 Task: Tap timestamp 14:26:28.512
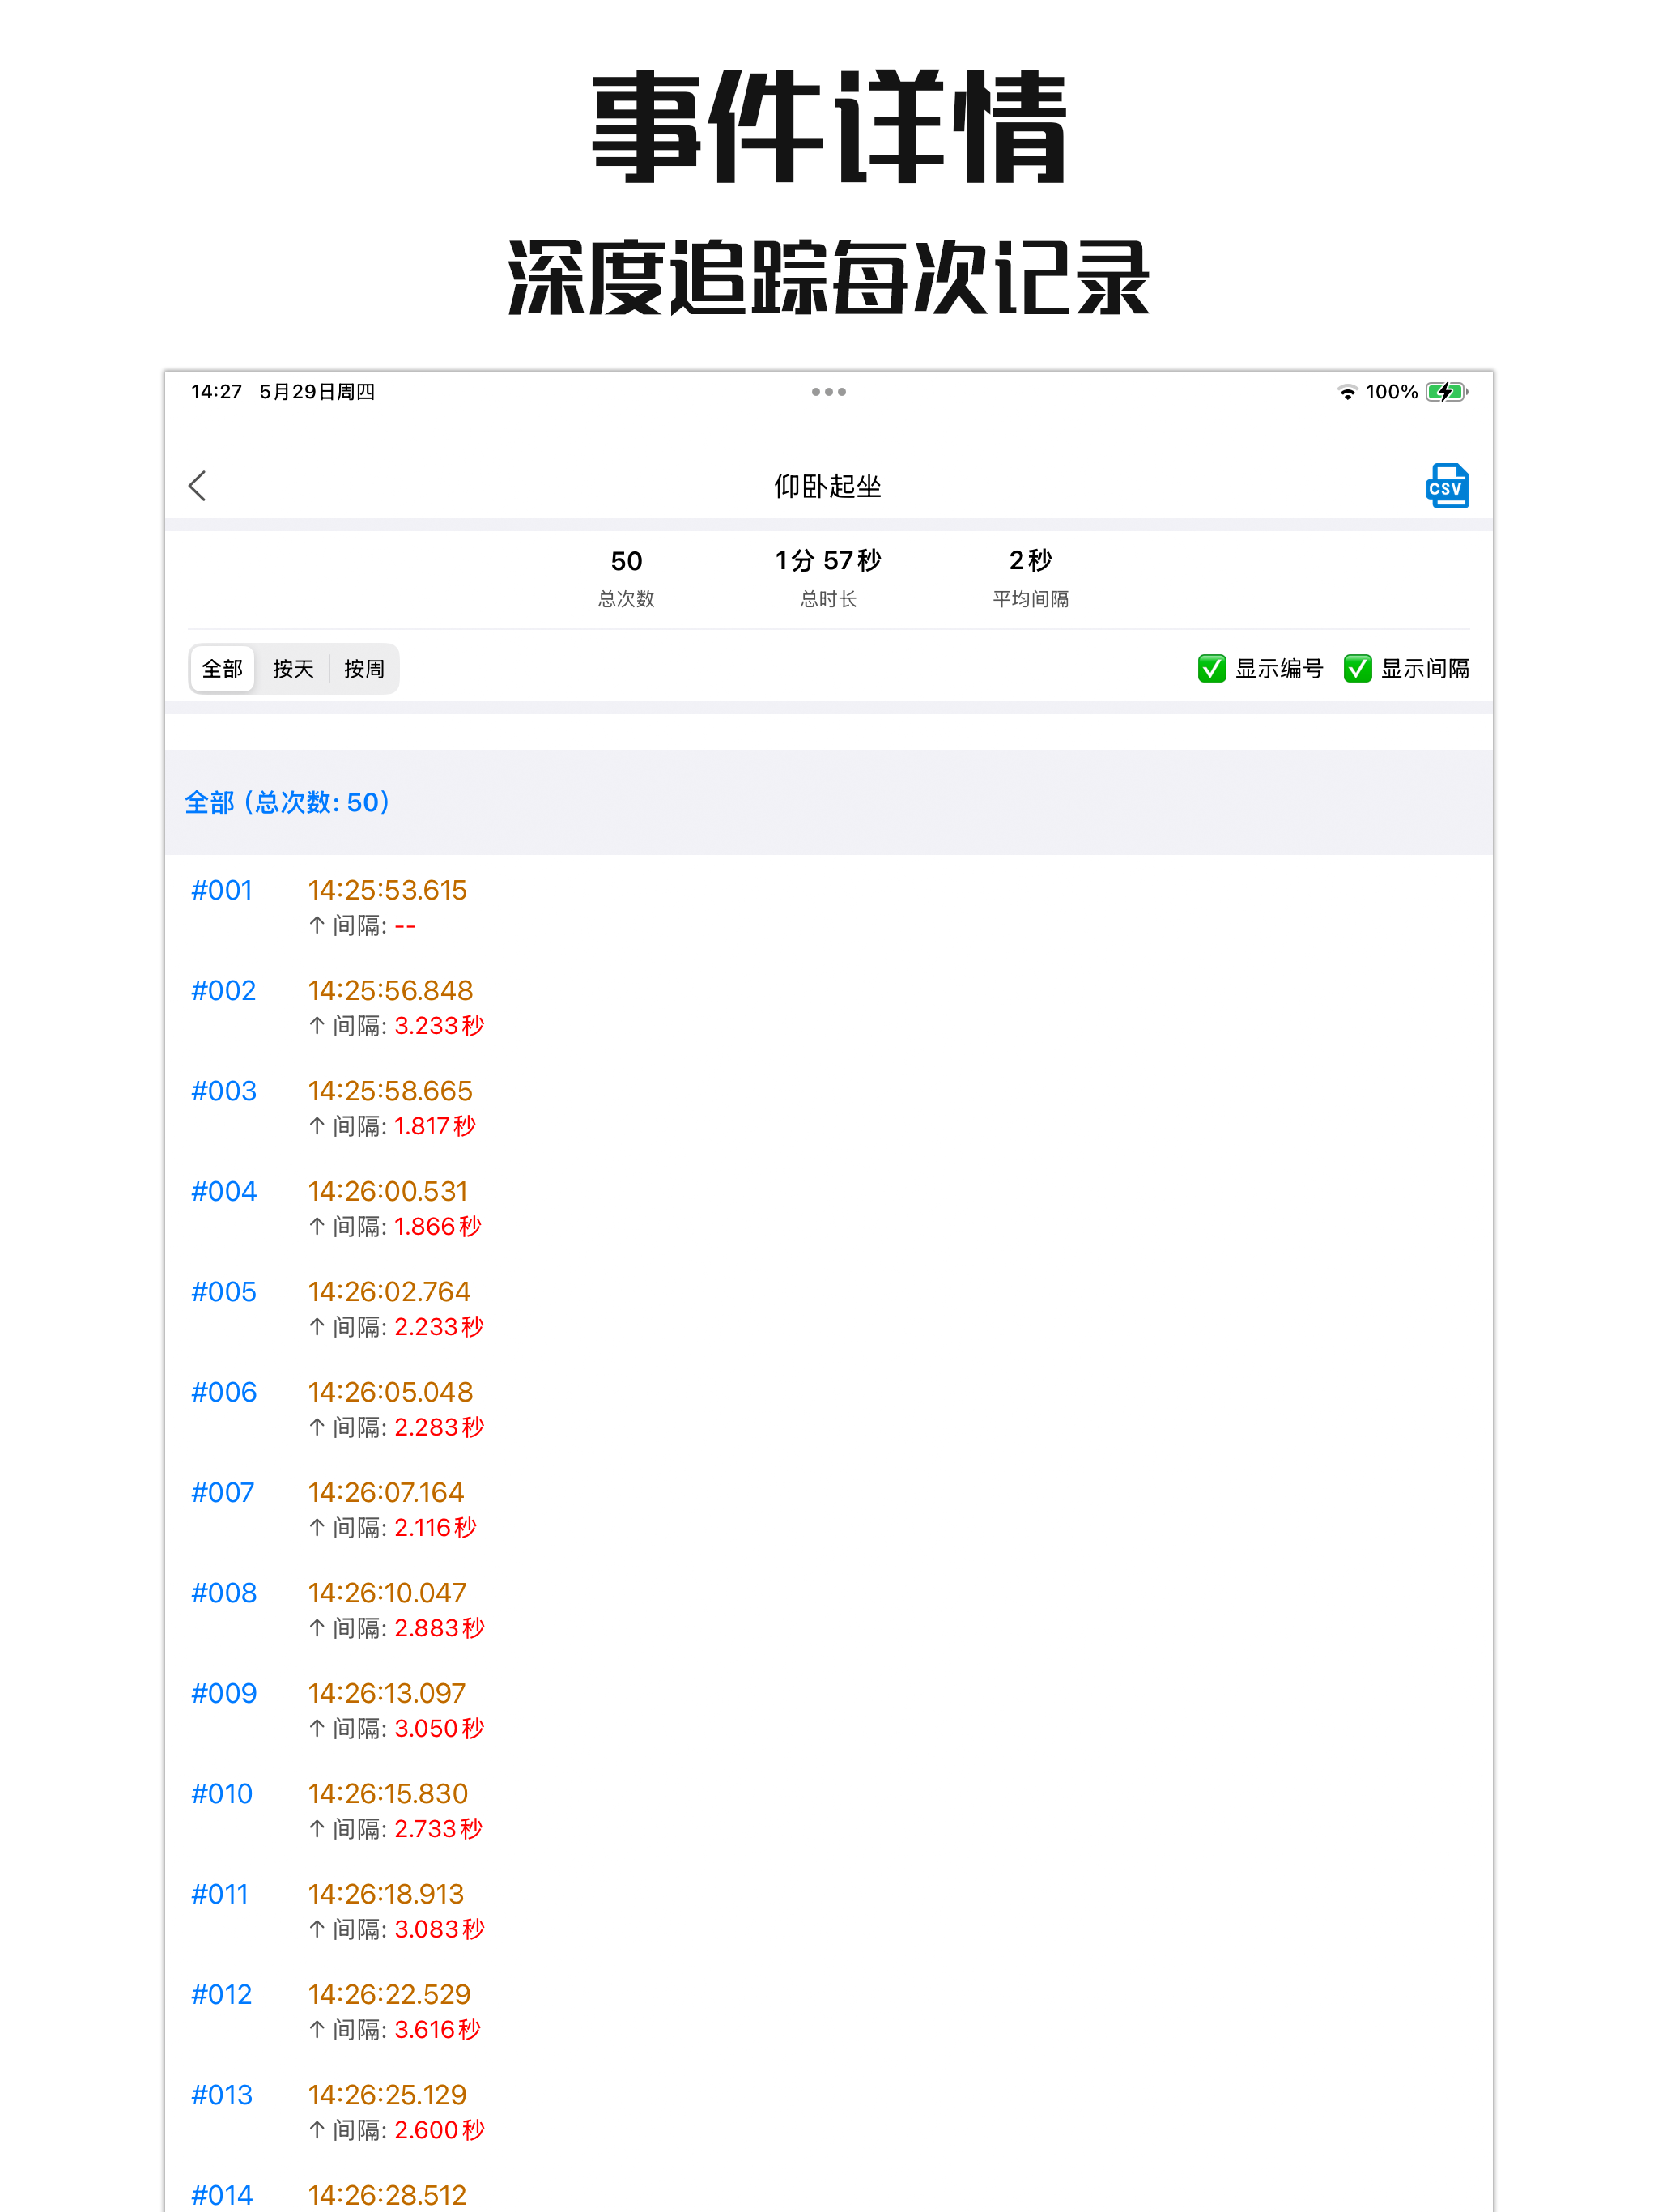(387, 2196)
